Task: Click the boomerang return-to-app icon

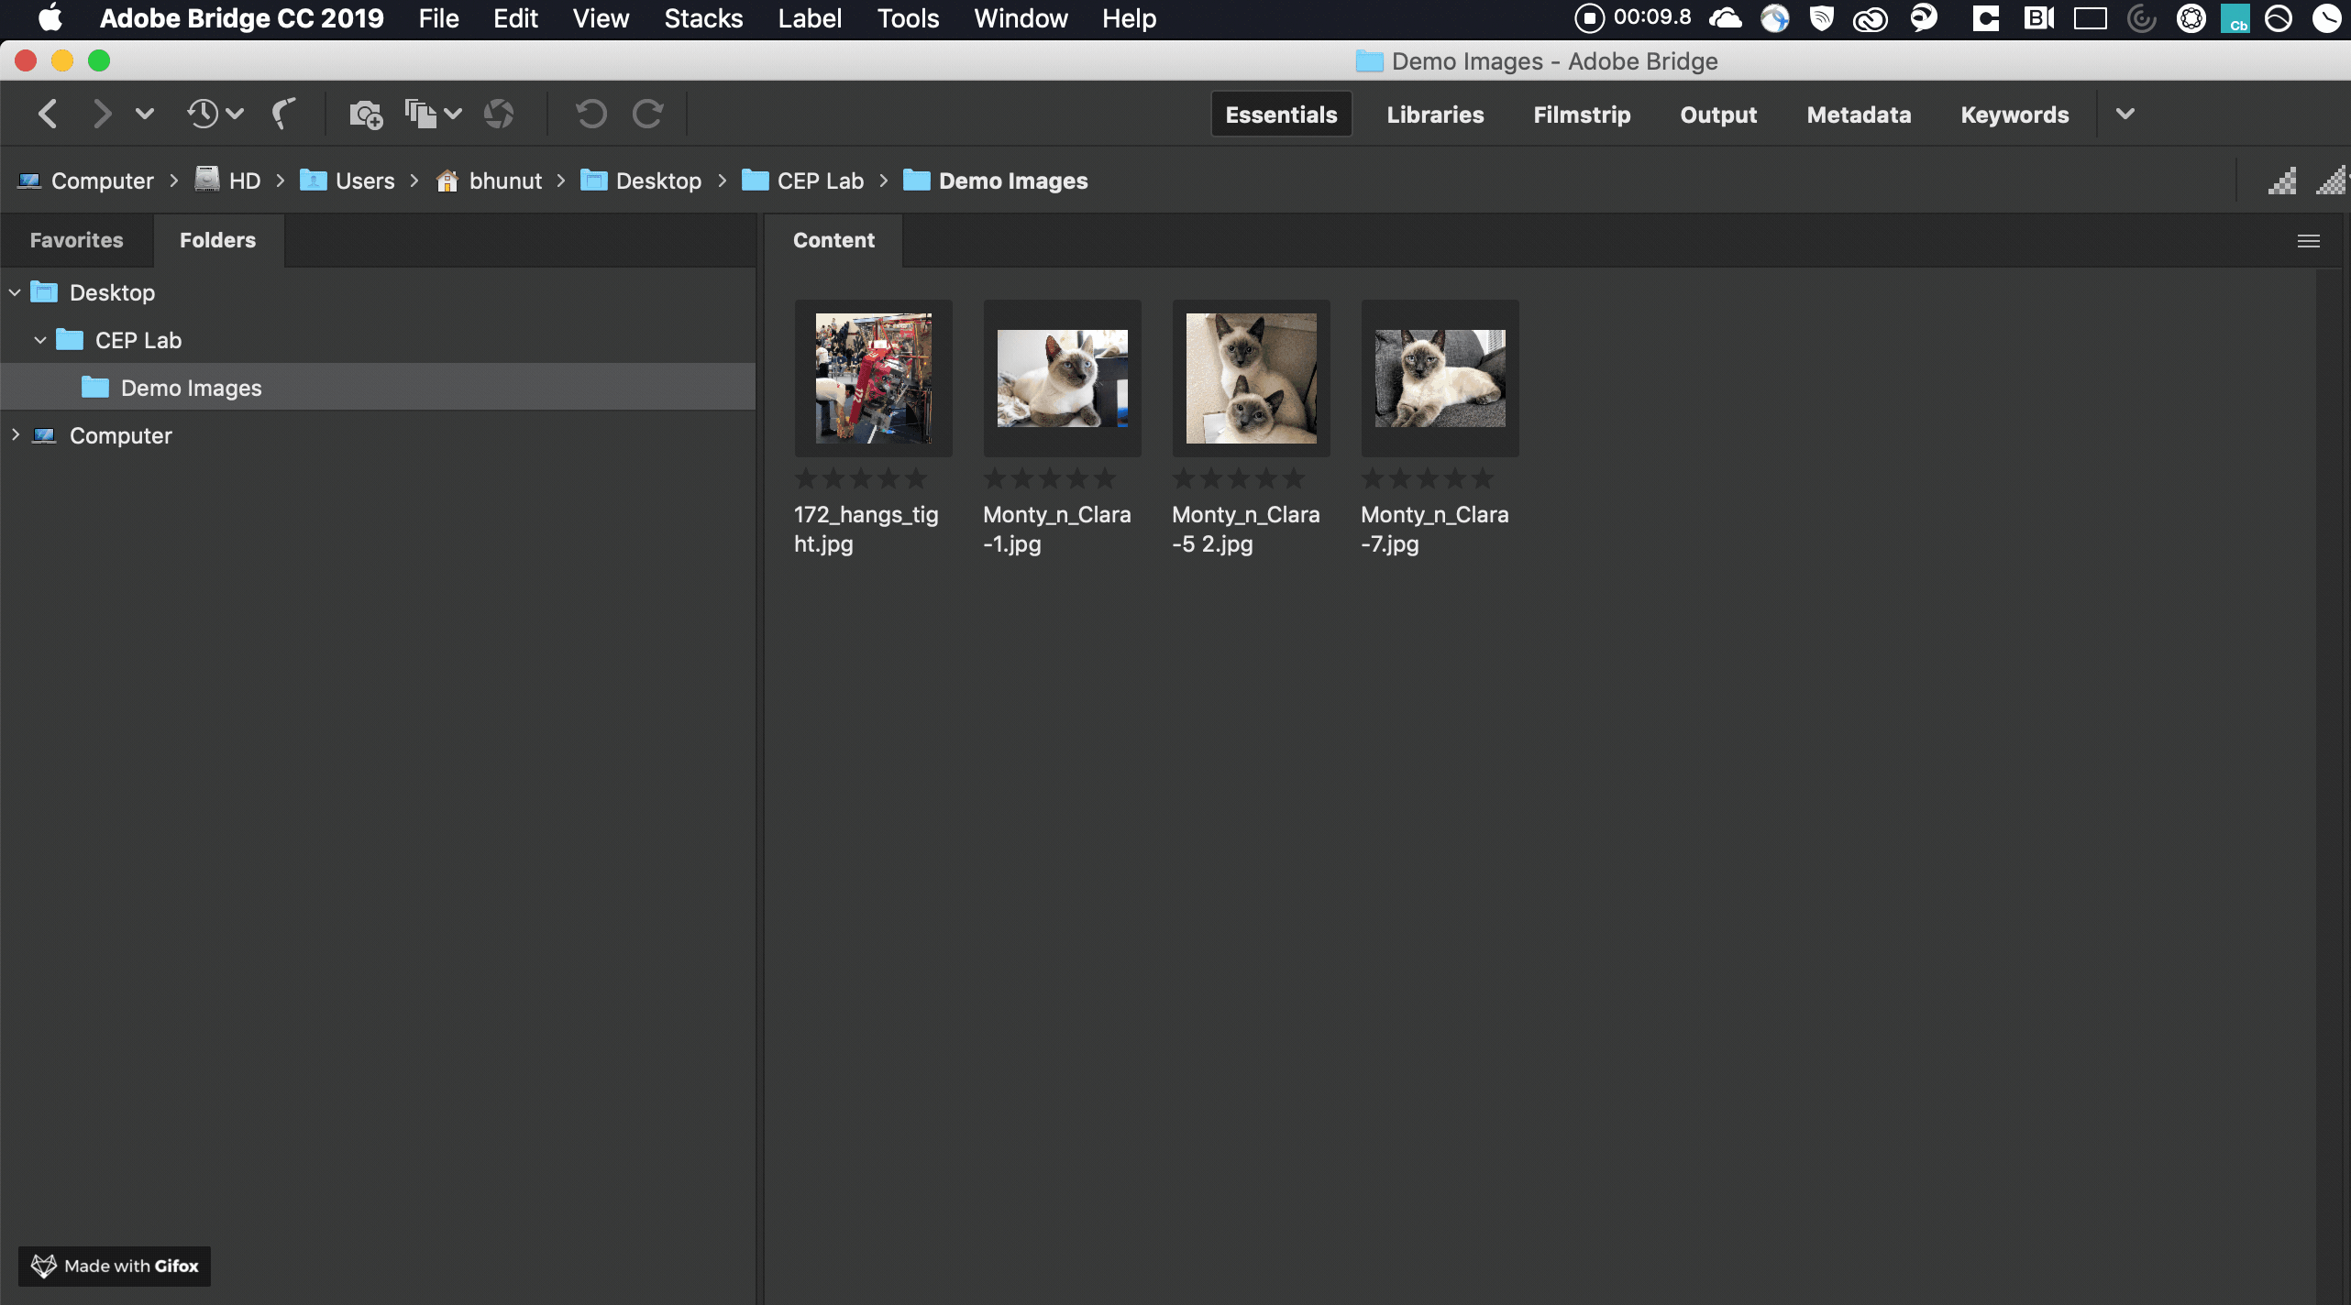Action: point(284,114)
